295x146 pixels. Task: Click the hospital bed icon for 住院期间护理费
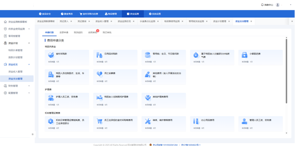[99, 98]
